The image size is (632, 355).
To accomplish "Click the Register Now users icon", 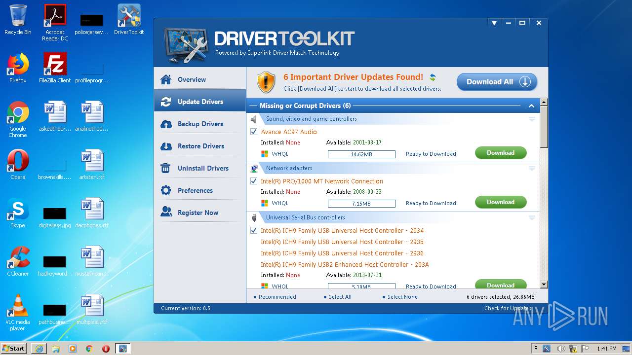I will (x=166, y=213).
